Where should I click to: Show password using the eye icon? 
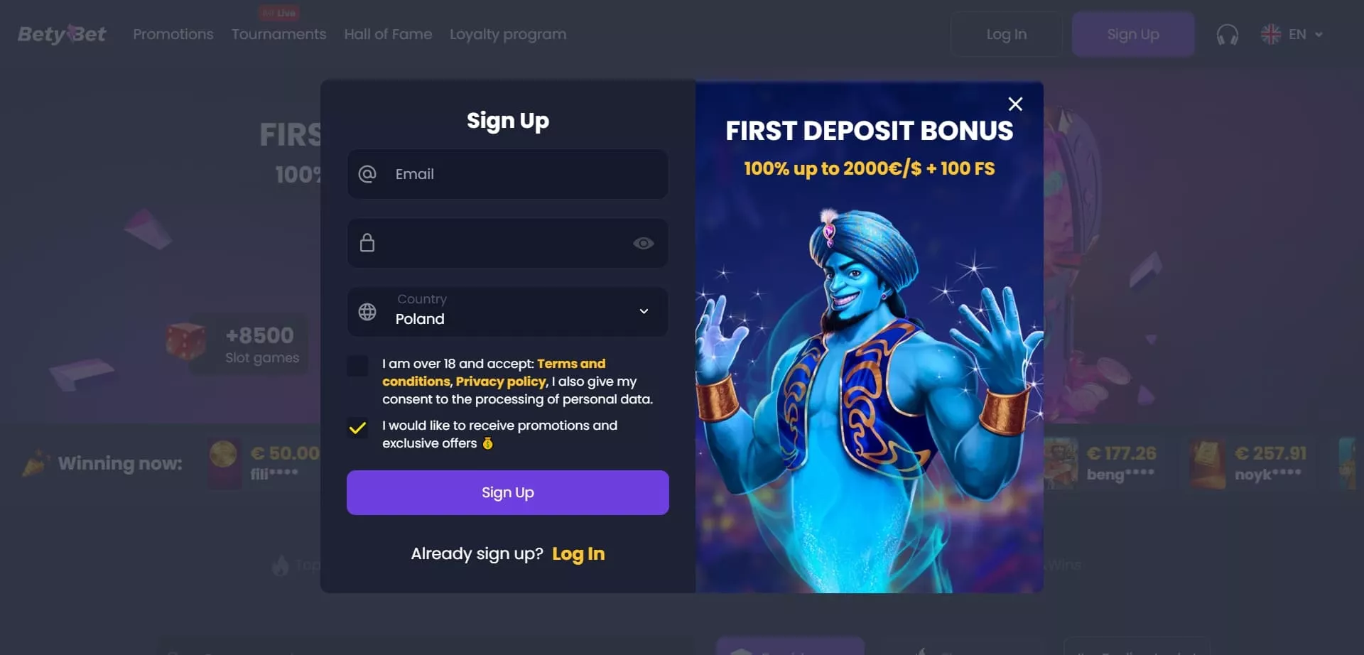[x=644, y=243]
